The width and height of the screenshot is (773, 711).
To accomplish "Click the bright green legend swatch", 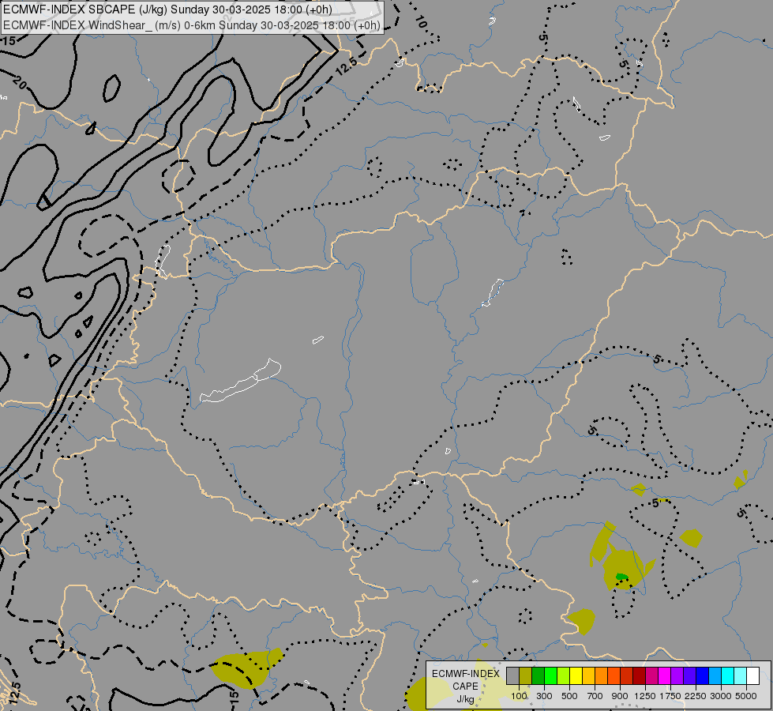I will click(550, 675).
